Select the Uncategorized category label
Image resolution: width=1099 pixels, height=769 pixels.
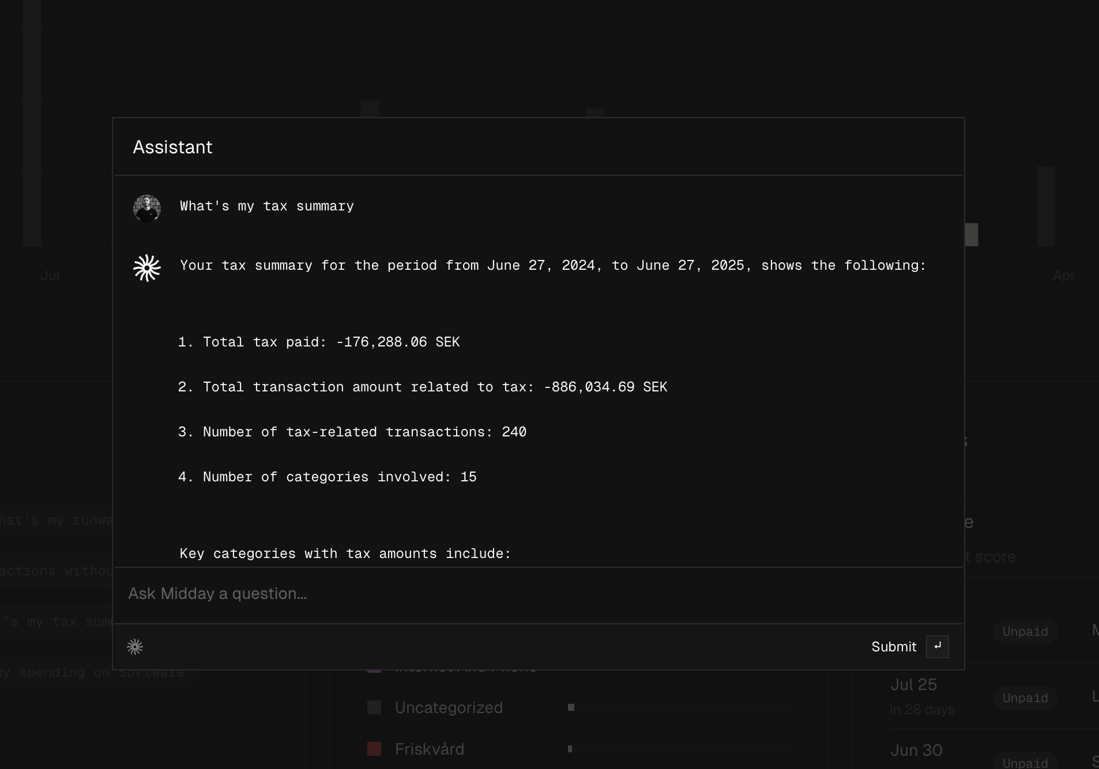tap(449, 707)
